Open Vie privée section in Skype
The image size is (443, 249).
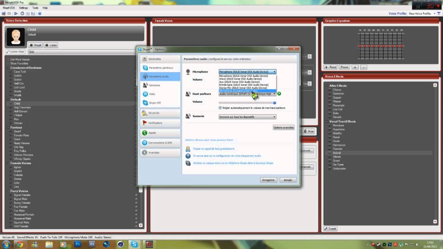[160, 113]
